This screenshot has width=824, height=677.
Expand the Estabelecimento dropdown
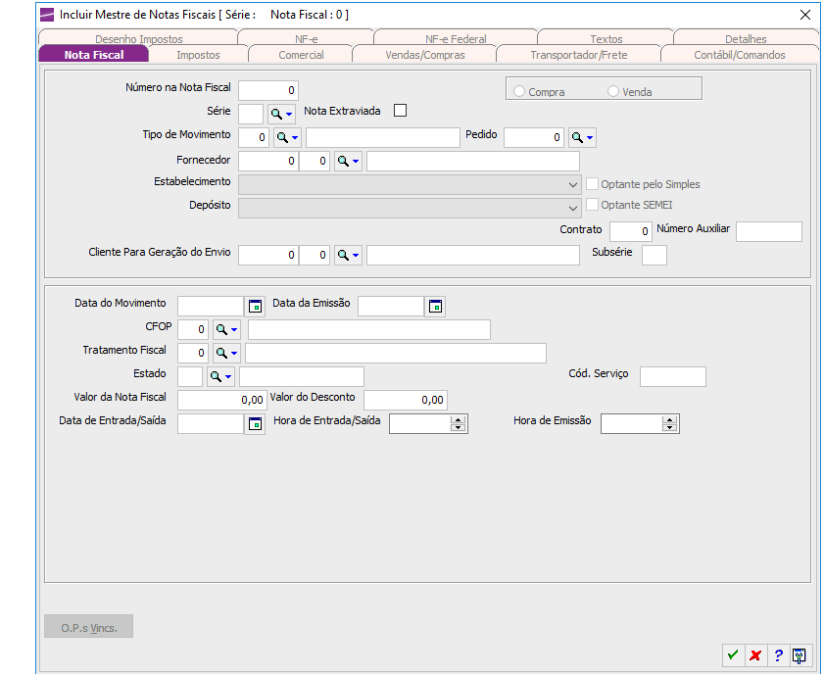(573, 184)
